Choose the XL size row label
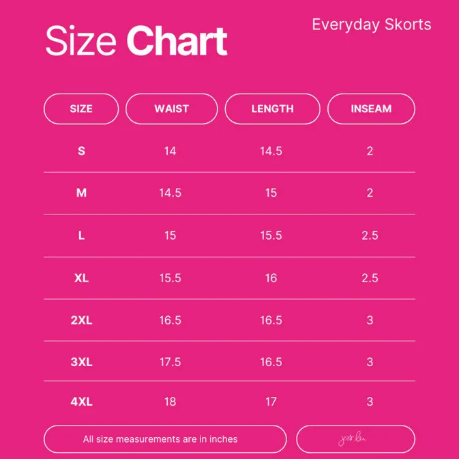 [x=81, y=278]
